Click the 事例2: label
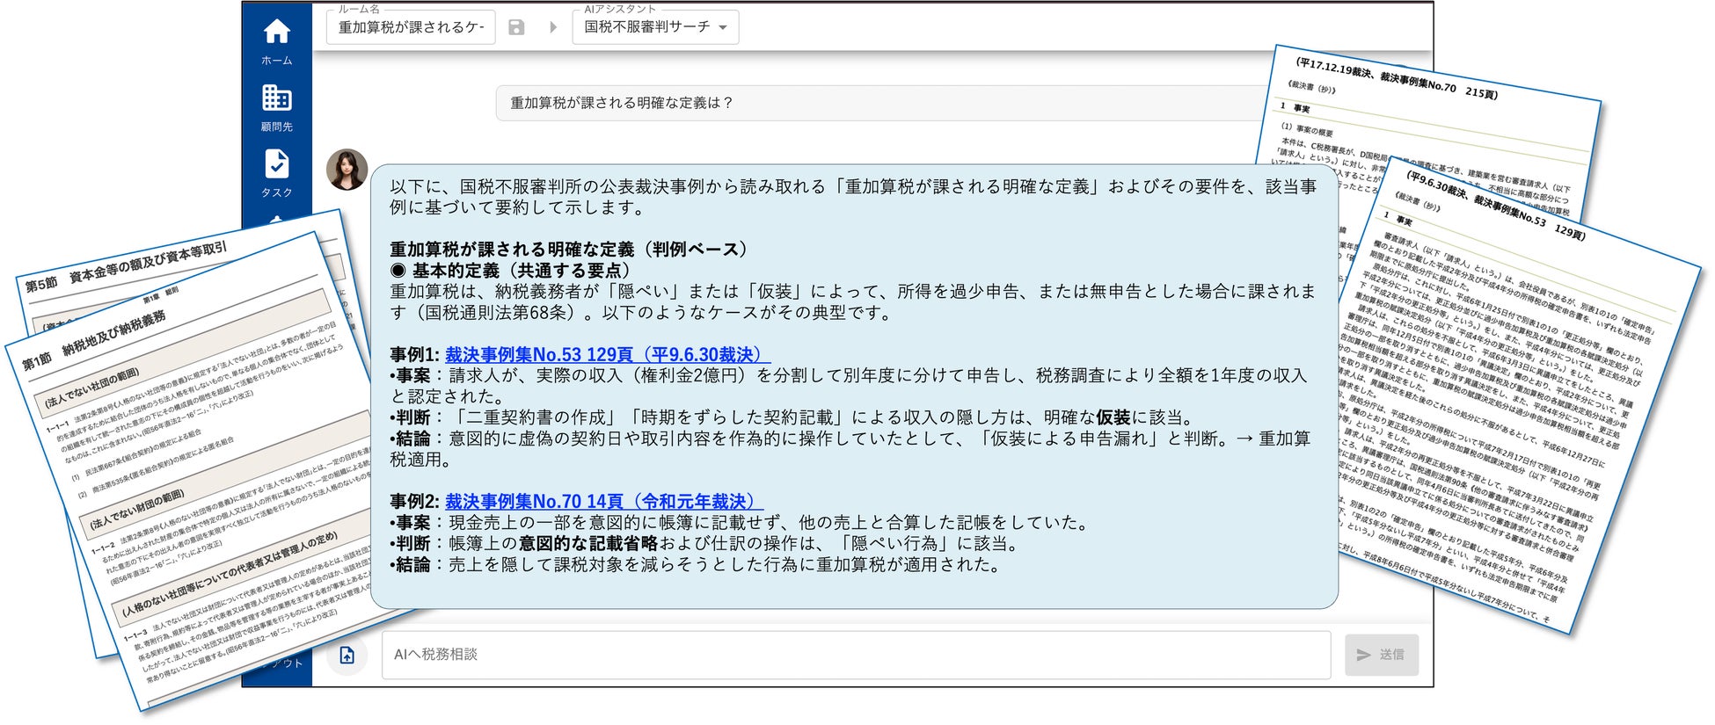This screenshot has width=1715, height=725. 414,502
